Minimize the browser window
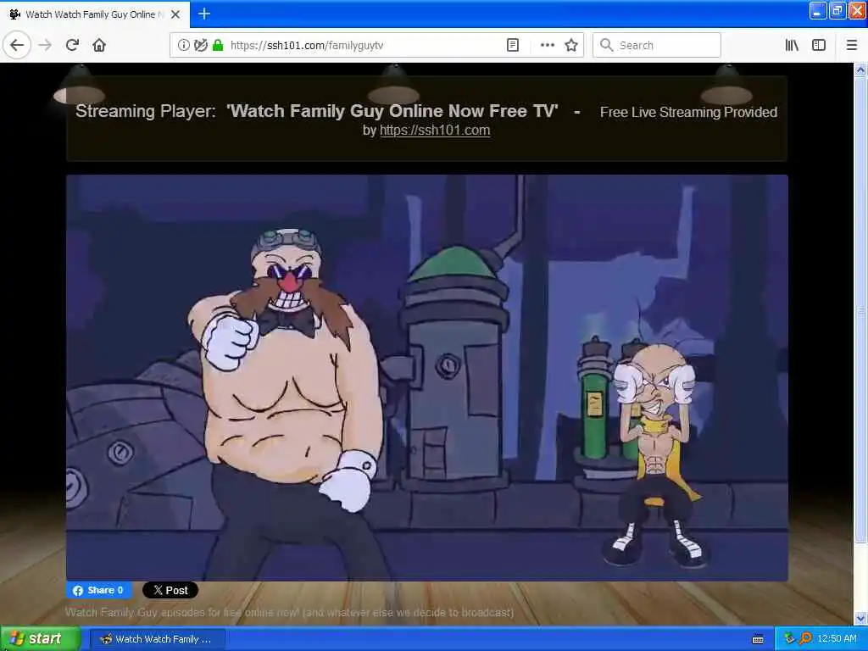Screen dimensions: 868x651 [x=818, y=10]
